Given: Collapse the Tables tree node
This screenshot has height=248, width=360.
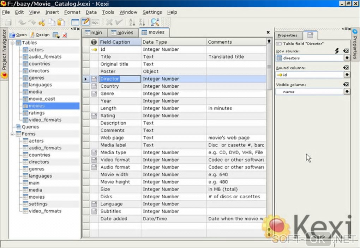Looking at the screenshot, I should [13, 43].
